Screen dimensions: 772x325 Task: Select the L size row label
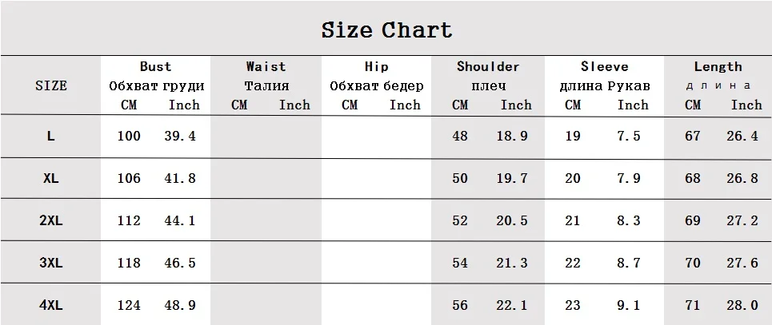coord(50,137)
